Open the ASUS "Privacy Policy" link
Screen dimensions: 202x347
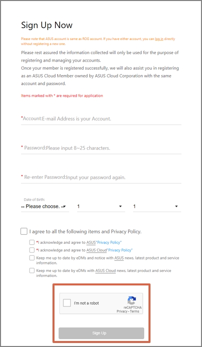(x=109, y=242)
